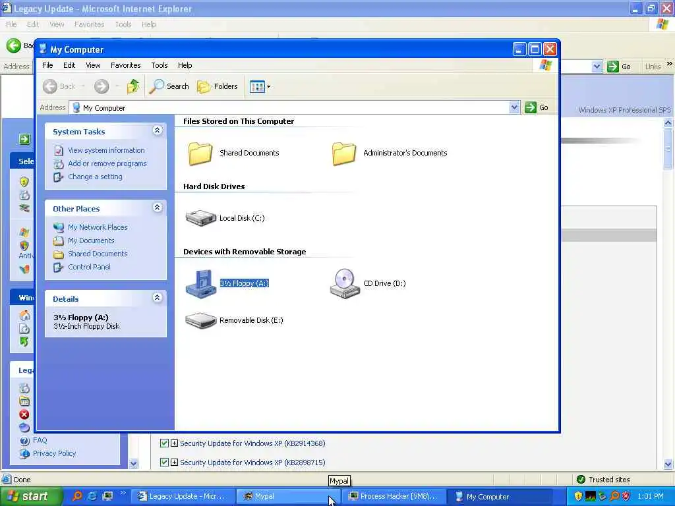Open the Tools menu in My Computer
Image resolution: width=675 pixels, height=506 pixels.
[159, 65]
